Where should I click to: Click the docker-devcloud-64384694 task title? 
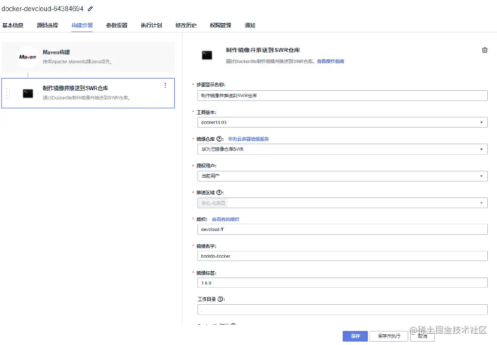coord(43,9)
